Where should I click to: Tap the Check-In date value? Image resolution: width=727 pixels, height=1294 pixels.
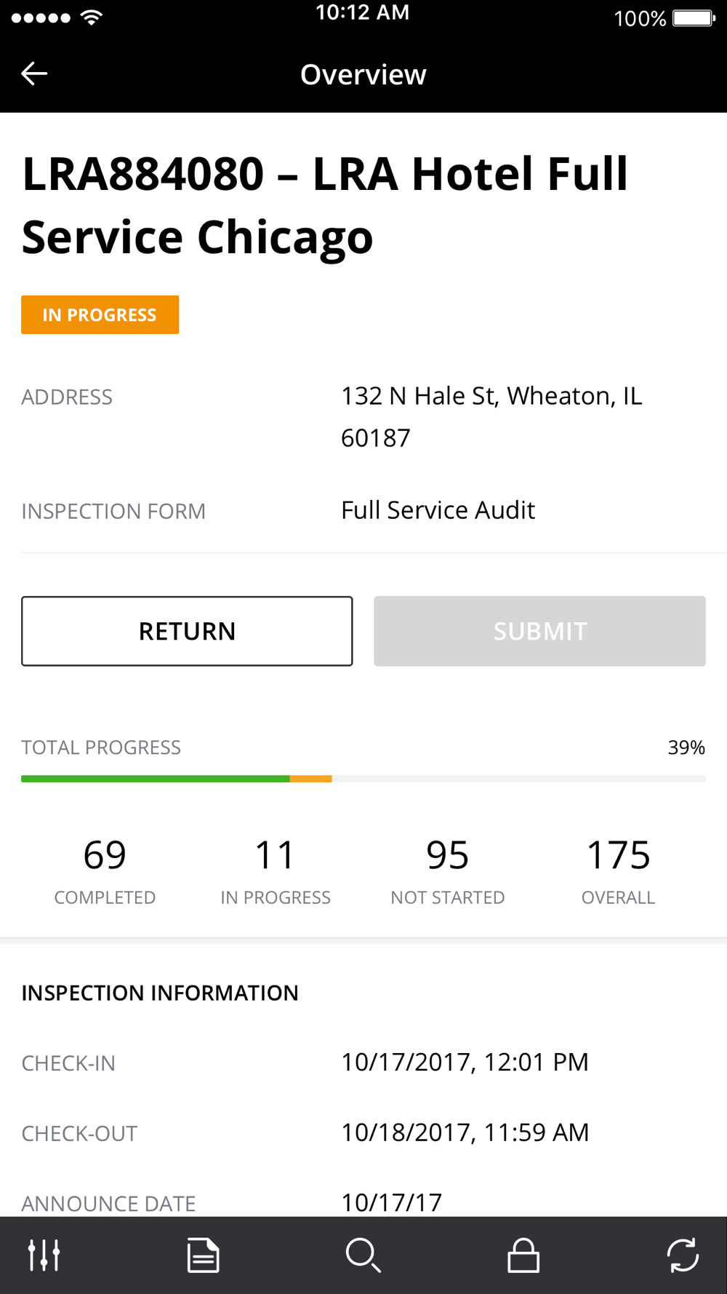coord(465,1063)
